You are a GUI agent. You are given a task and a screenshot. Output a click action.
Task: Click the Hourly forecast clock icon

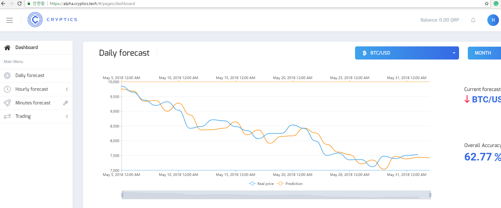7,89
